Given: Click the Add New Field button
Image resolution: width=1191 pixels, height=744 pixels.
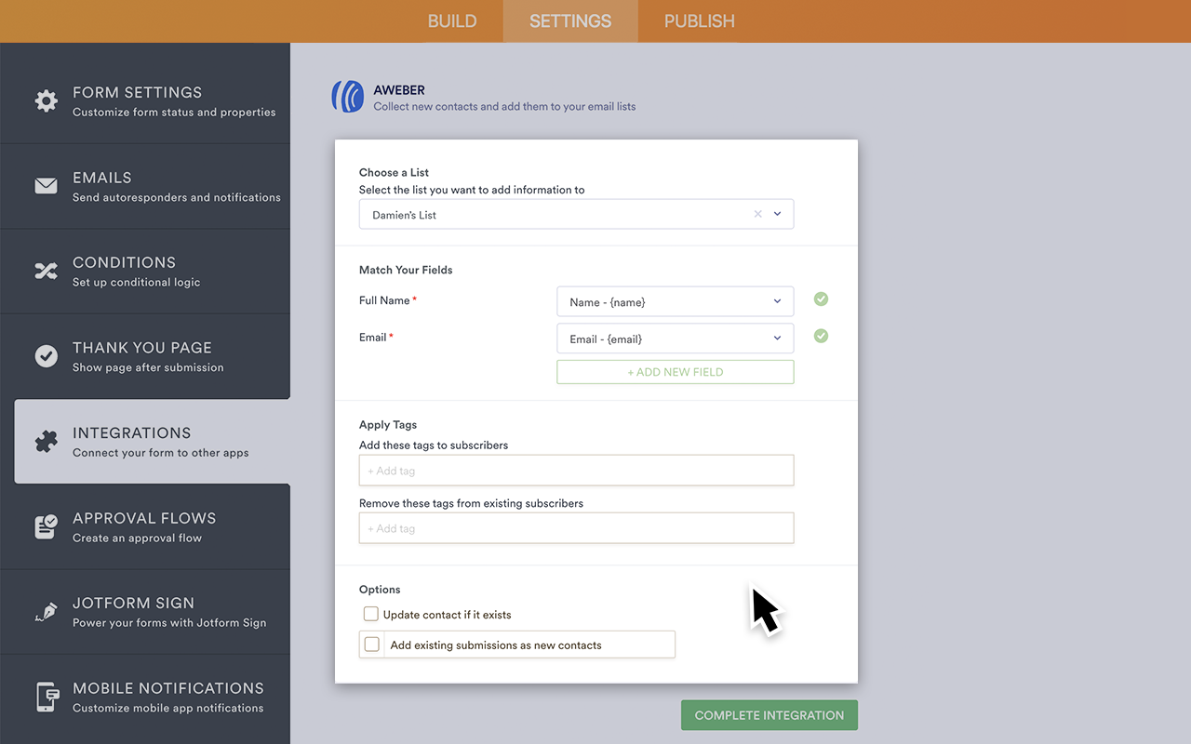Looking at the screenshot, I should [675, 372].
